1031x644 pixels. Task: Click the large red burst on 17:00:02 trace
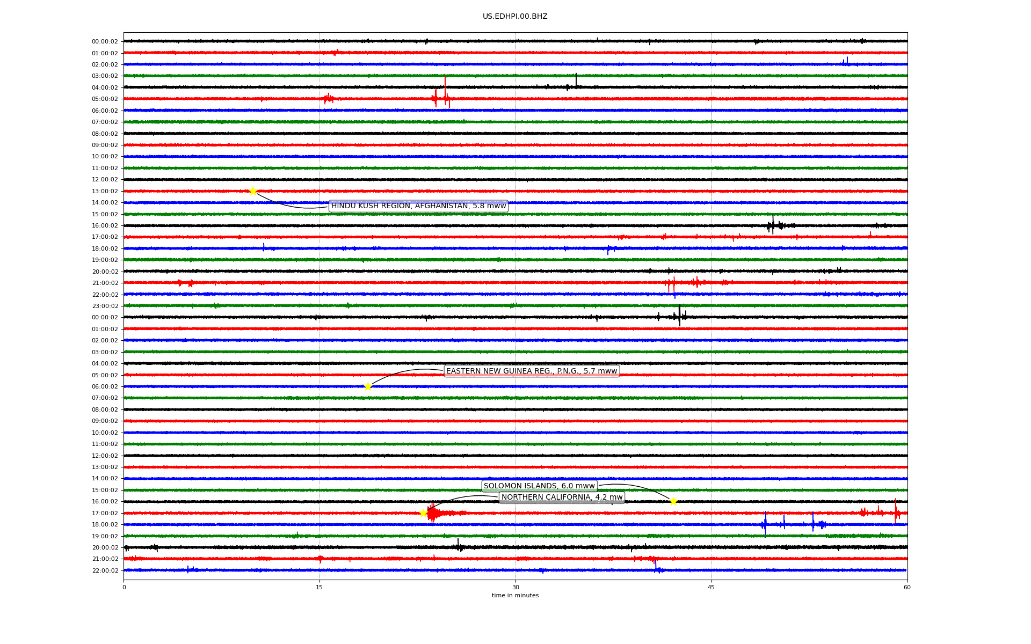(433, 513)
